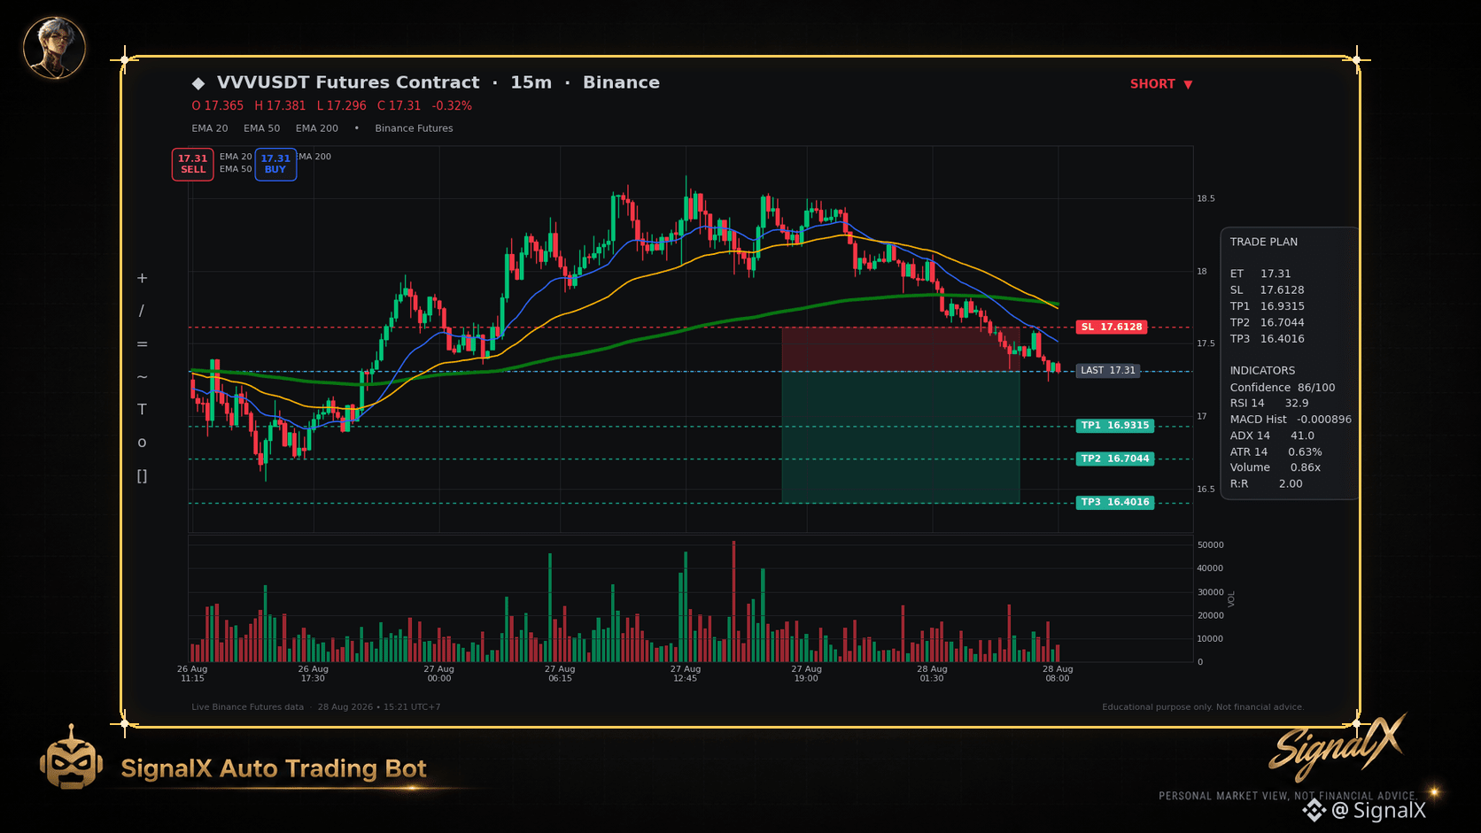
Task: Click the 28 Aug 2026 timestamp footer
Action: 379,707
